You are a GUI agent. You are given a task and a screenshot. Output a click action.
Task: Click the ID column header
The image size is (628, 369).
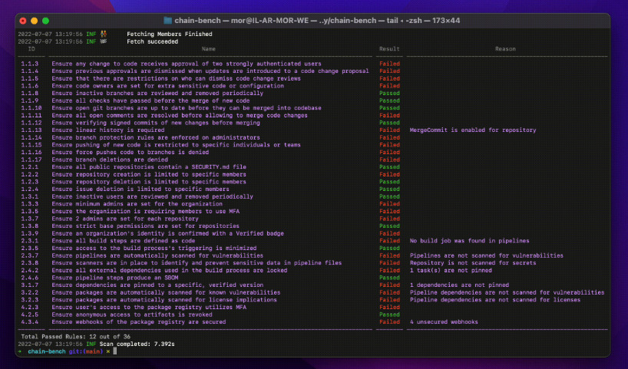coord(31,49)
